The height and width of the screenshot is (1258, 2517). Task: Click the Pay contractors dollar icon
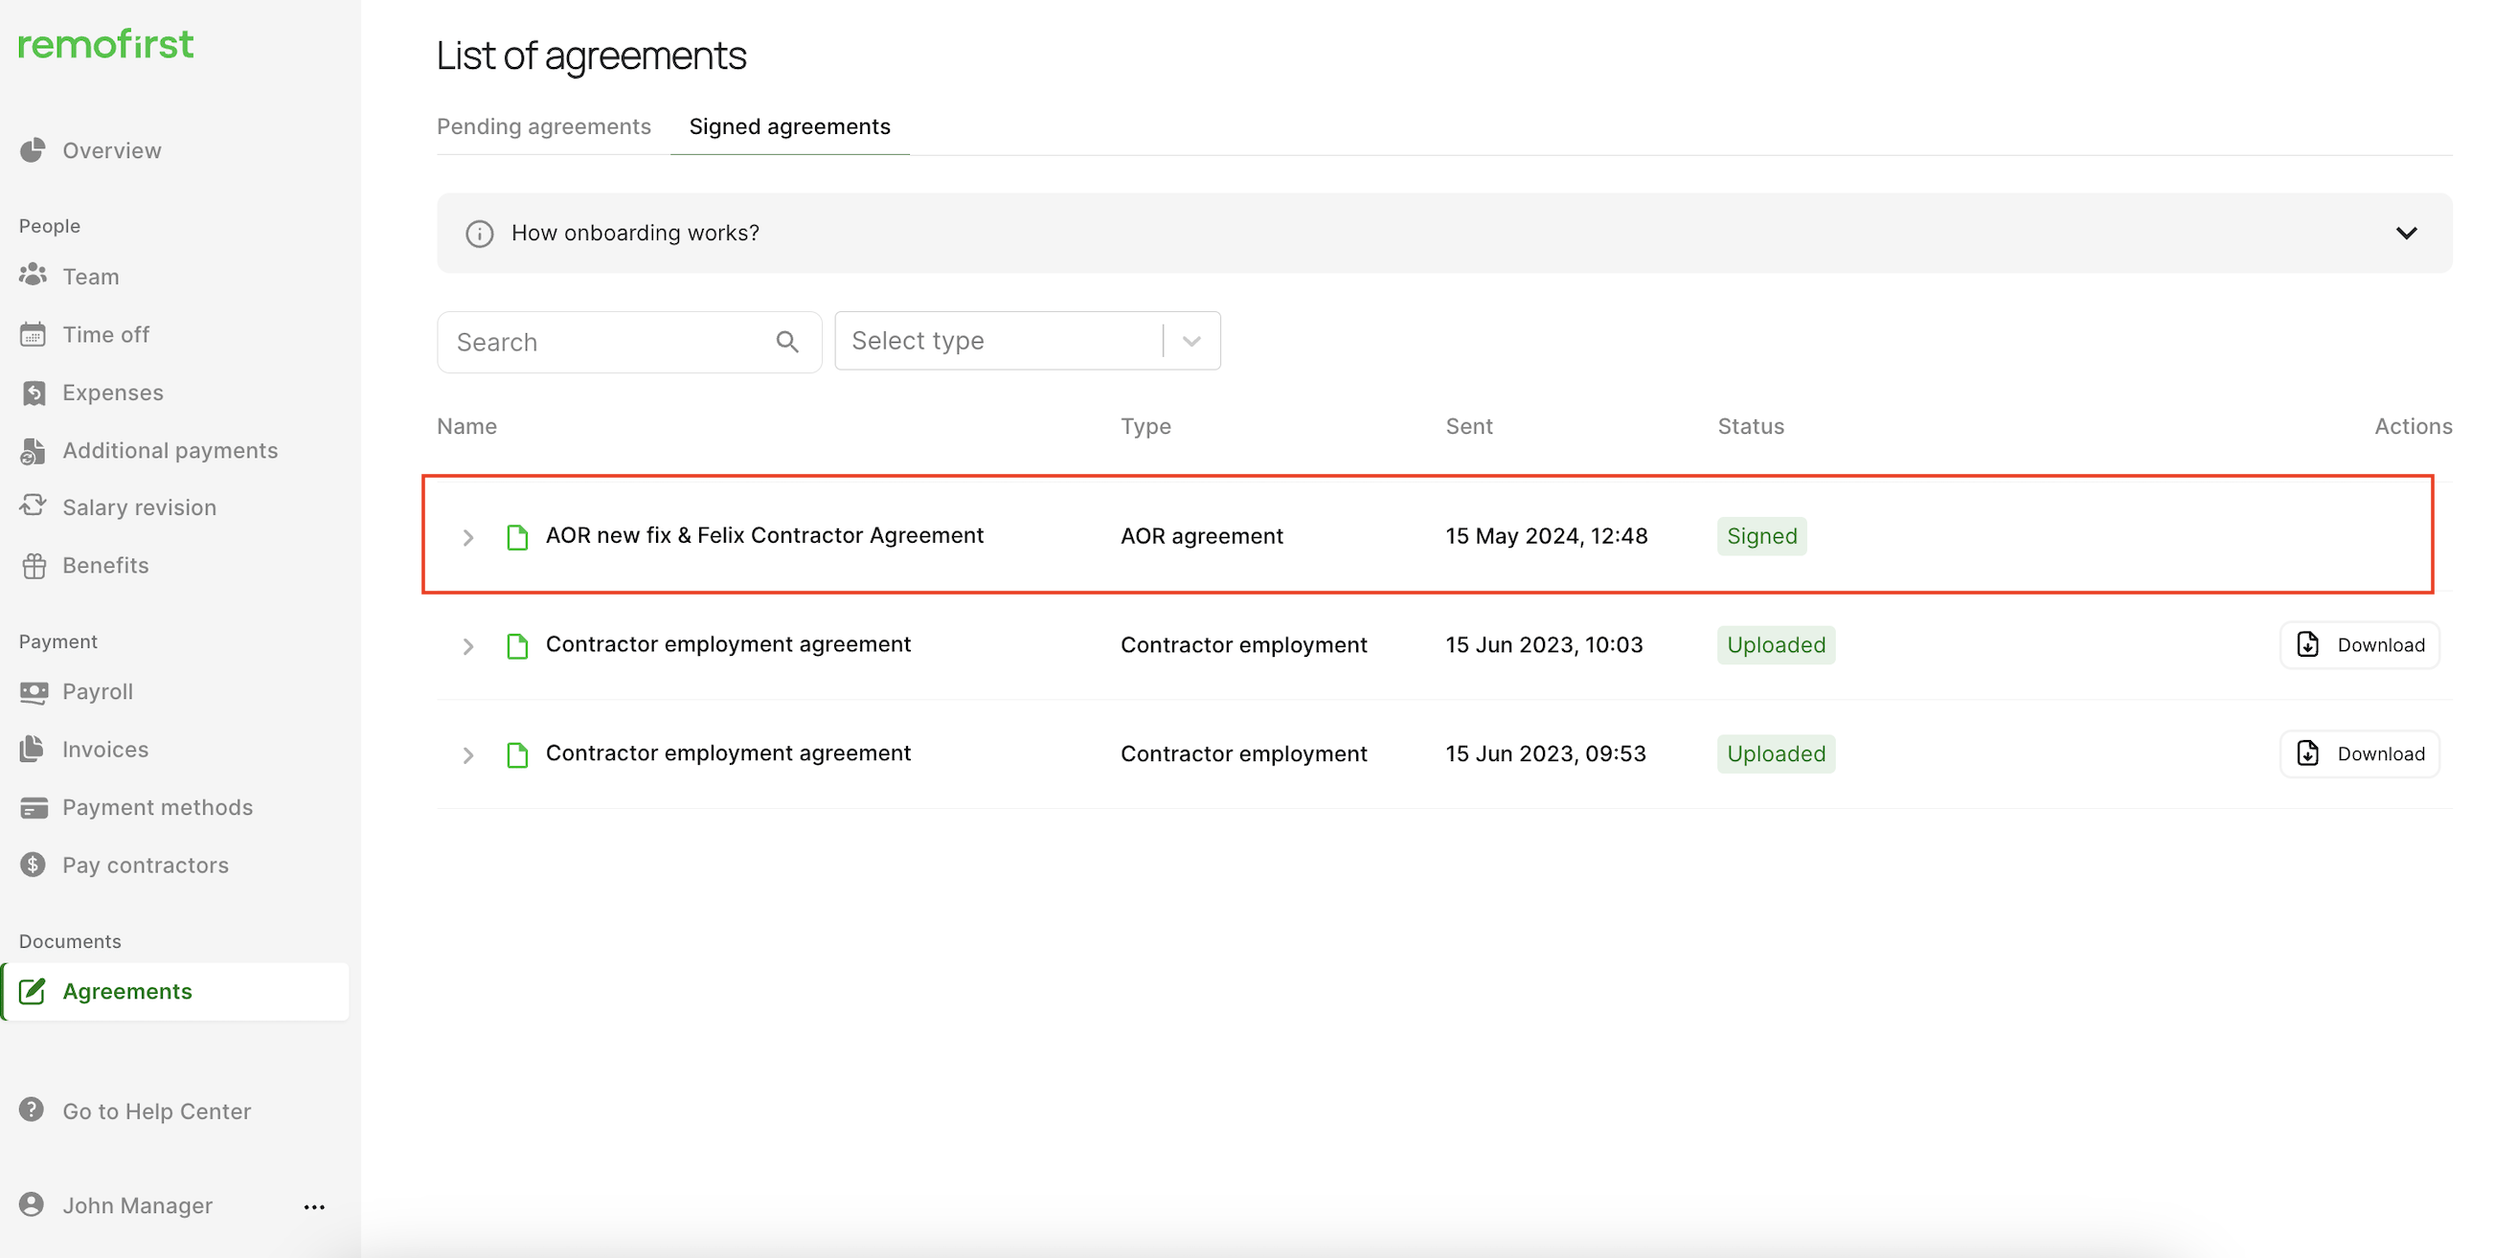[x=33, y=865]
